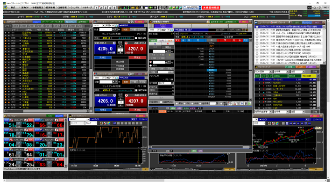The image size is (332, 187).
Task: Open the 売買代金急増 dropdown in ranking panel
Action: click(x=263, y=112)
